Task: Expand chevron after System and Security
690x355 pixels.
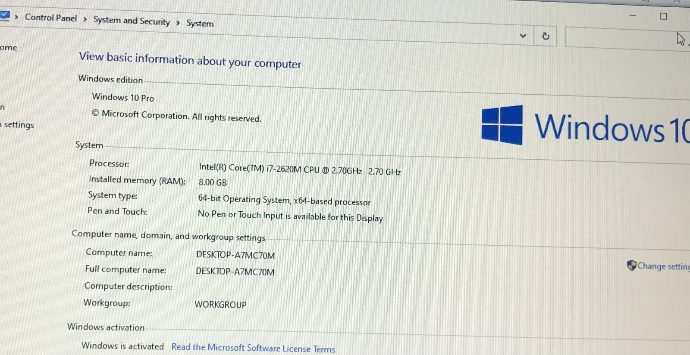Action: pyautogui.click(x=178, y=22)
